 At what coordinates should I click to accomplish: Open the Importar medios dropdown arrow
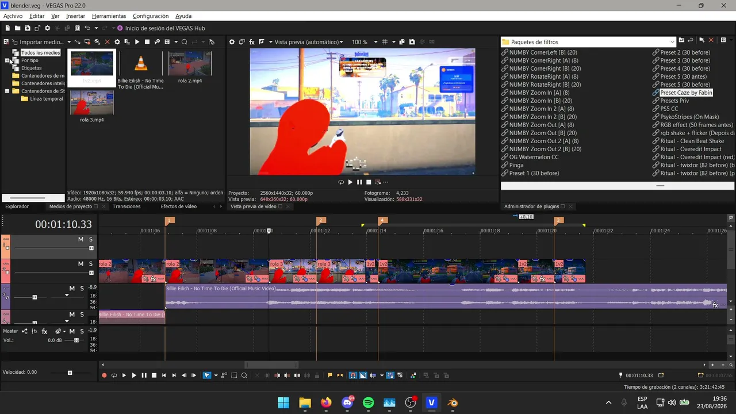[x=69, y=42]
